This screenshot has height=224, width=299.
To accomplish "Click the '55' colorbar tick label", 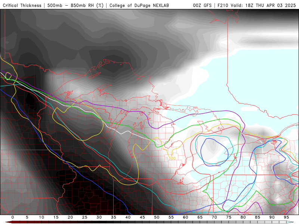I will tap(171, 217).
